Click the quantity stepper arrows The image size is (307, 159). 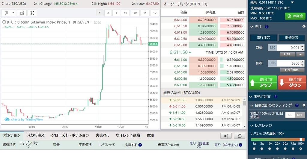(303, 48)
